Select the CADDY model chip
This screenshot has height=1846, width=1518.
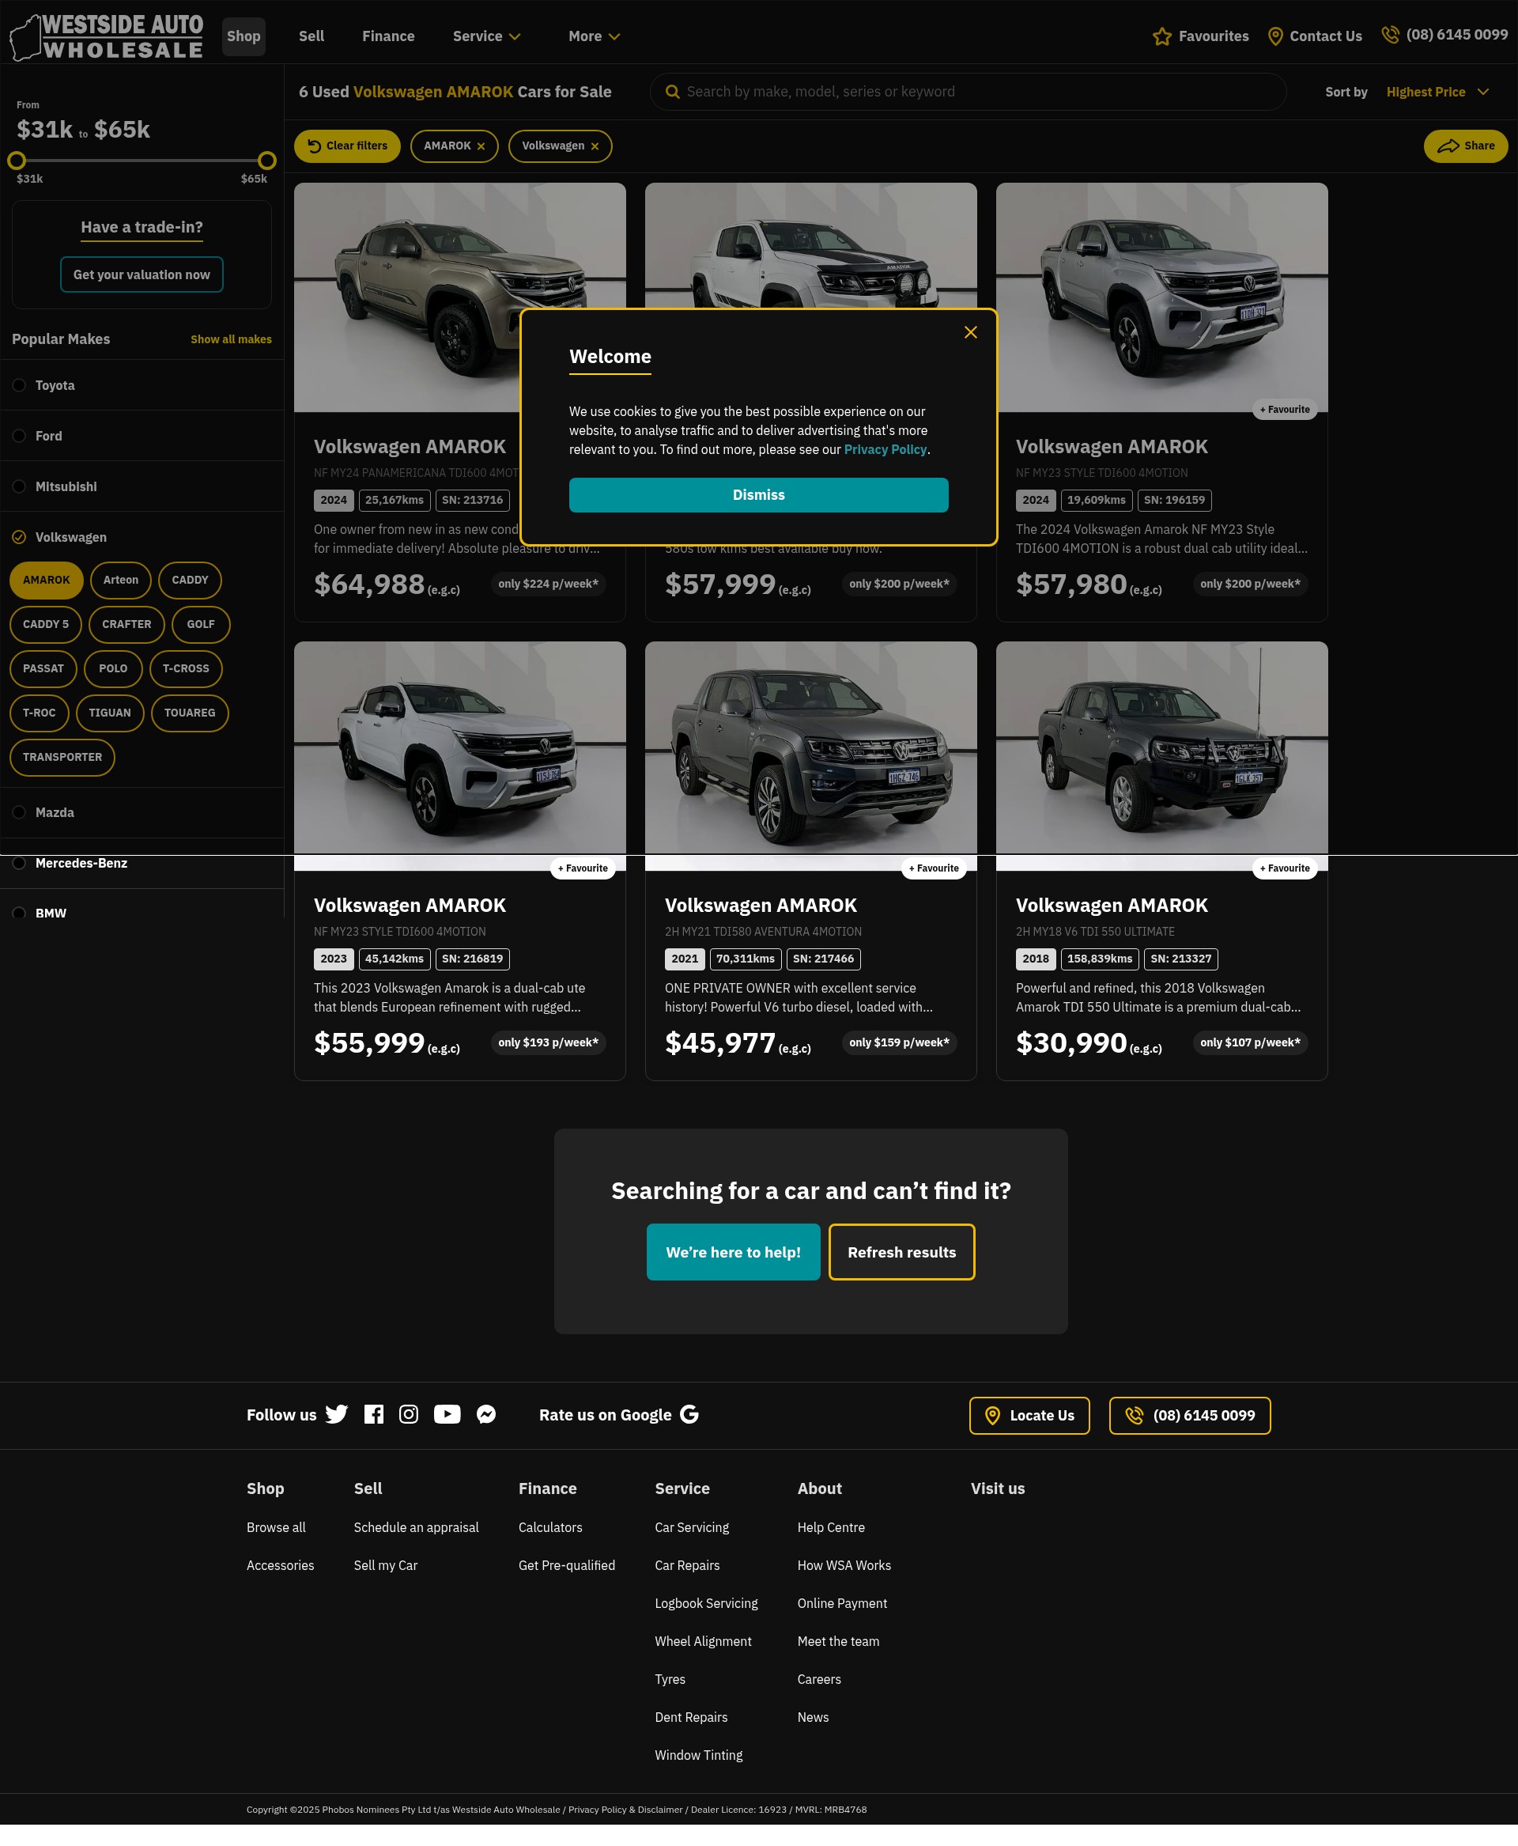(190, 580)
